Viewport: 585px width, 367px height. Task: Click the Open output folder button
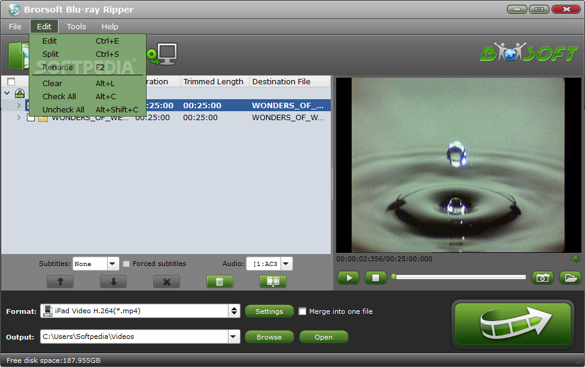point(324,337)
